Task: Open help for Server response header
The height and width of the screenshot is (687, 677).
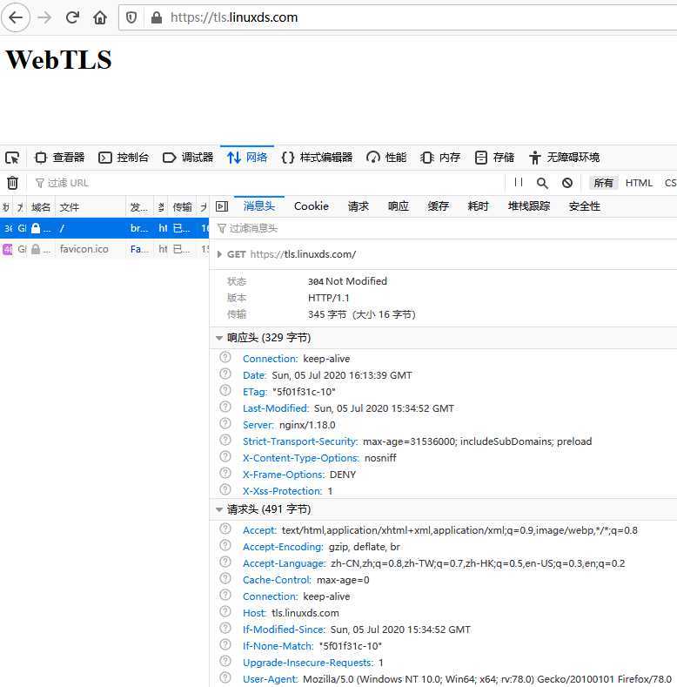Action: pos(225,424)
